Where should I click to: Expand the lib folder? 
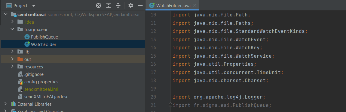[13, 52]
